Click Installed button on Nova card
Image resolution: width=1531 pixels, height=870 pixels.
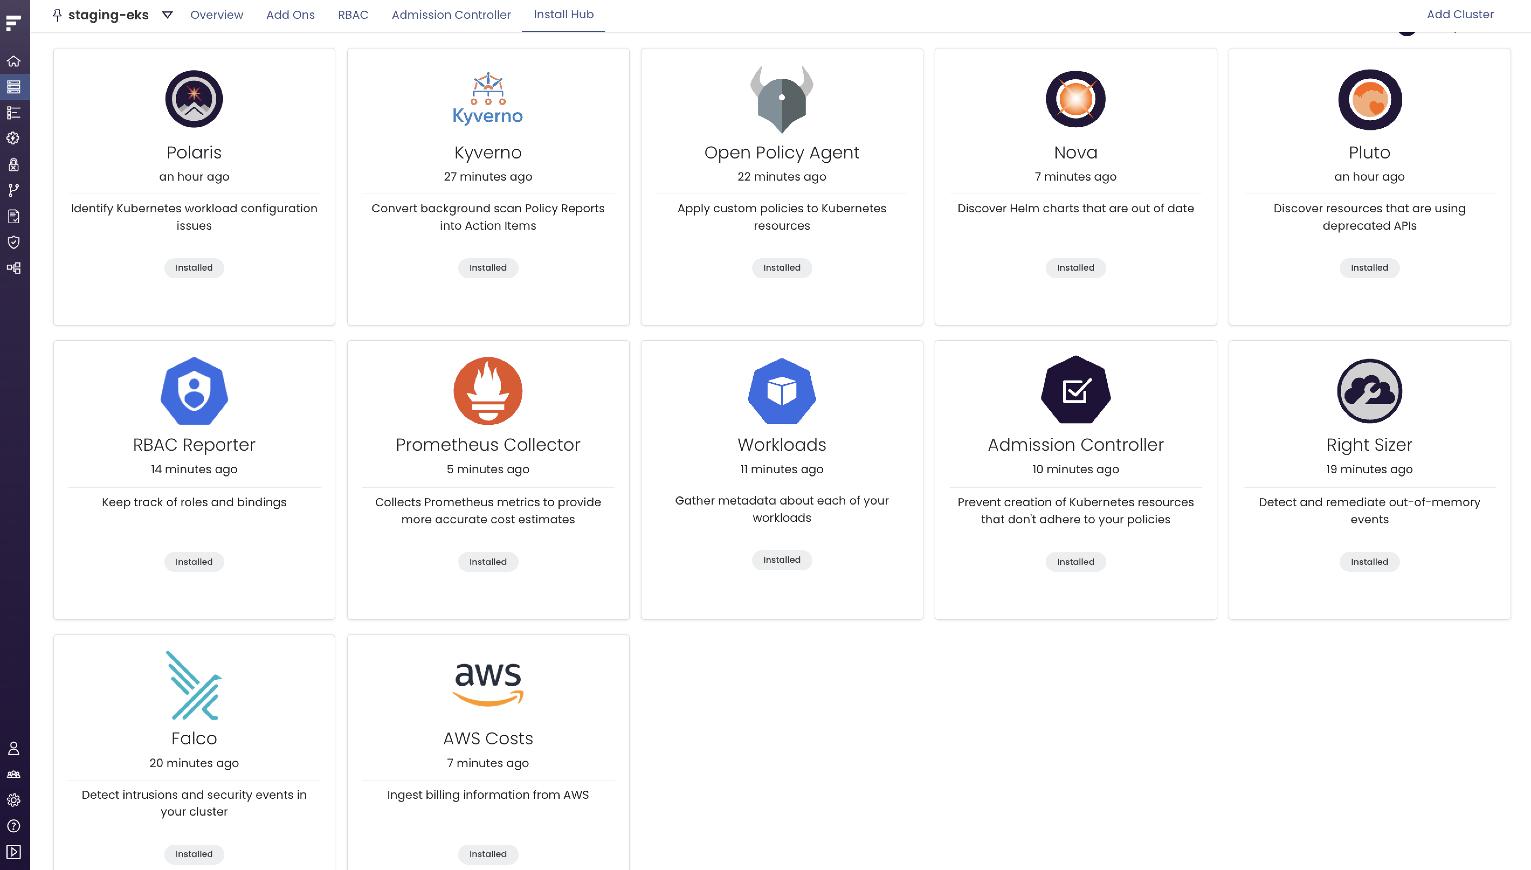pos(1076,268)
